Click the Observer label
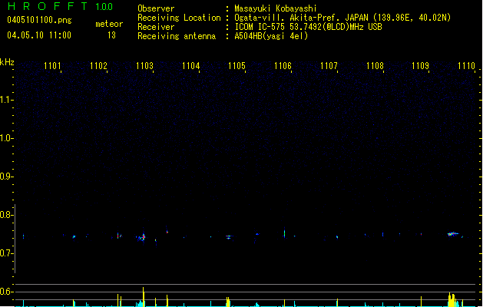This screenshot has width=483, height=307. click(156, 8)
